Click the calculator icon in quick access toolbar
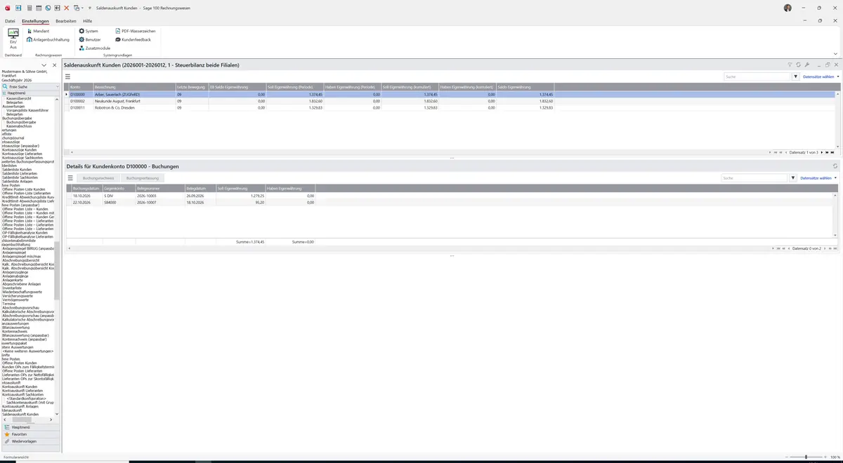Viewport: 843px width, 463px height. click(x=29, y=7)
